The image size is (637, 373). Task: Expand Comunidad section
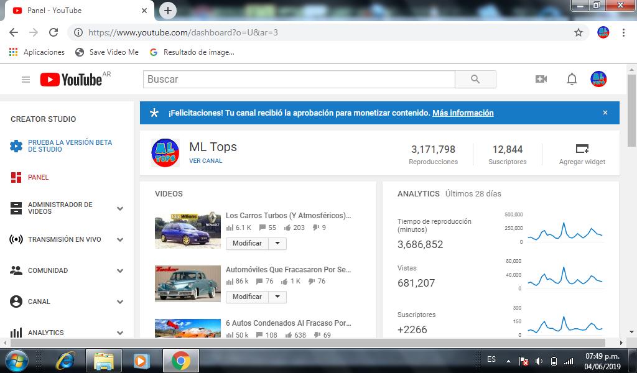click(120, 270)
